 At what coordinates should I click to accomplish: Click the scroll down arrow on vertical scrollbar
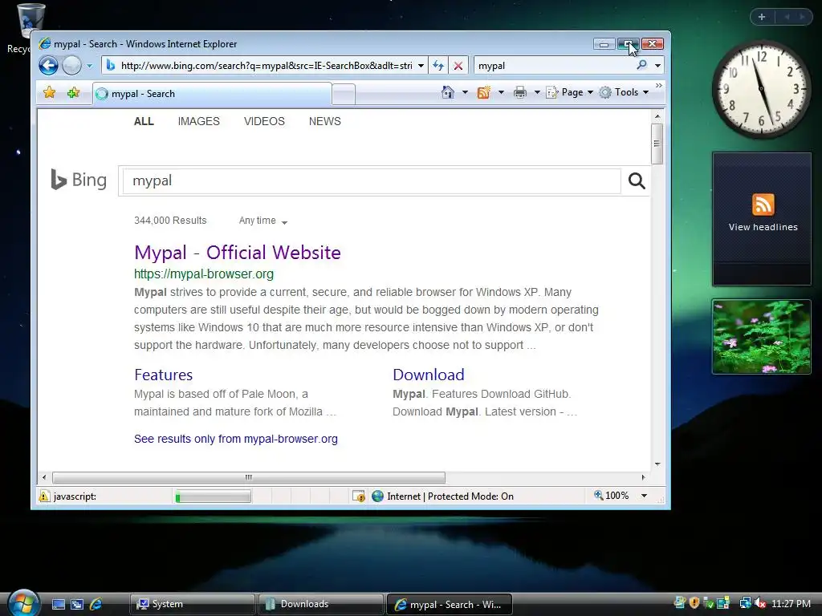tap(657, 464)
